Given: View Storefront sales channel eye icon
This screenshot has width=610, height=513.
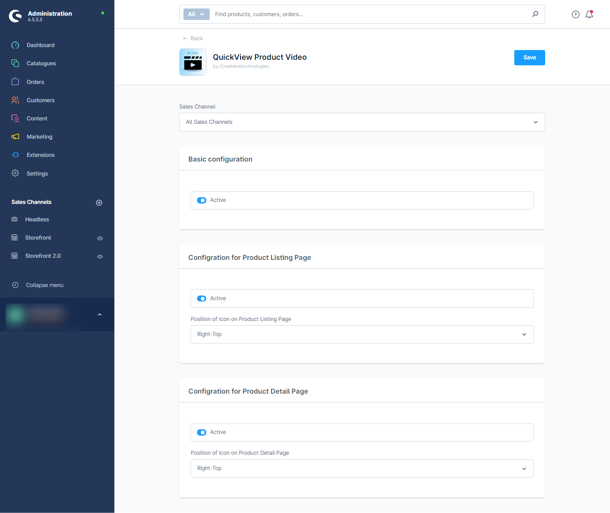Looking at the screenshot, I should tap(100, 238).
